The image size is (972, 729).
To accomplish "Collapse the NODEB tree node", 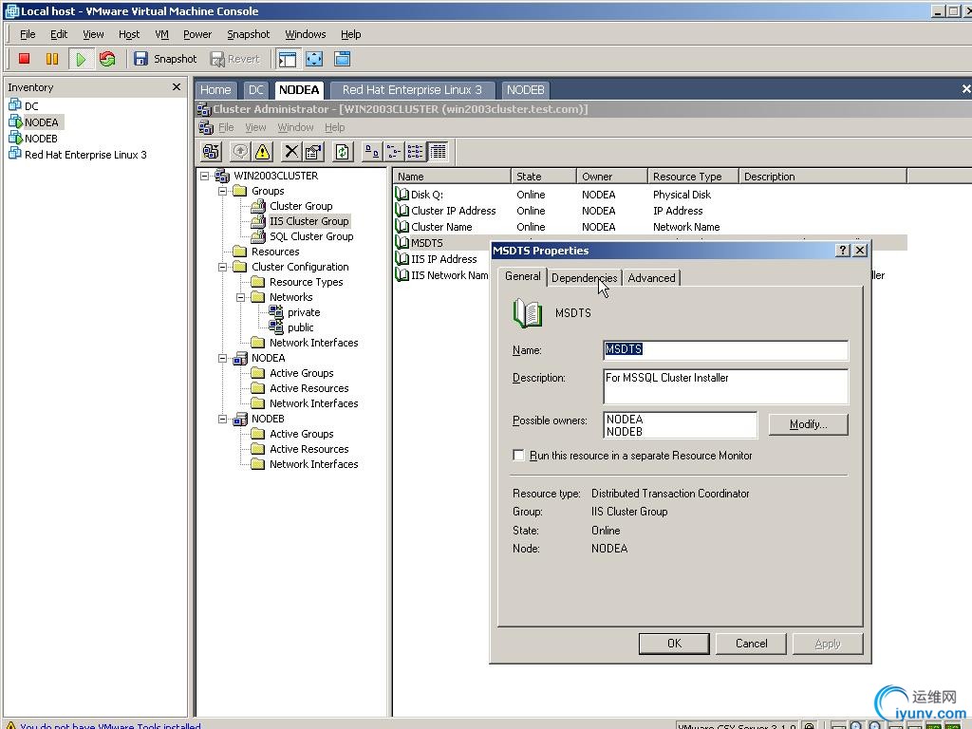I will point(223,419).
